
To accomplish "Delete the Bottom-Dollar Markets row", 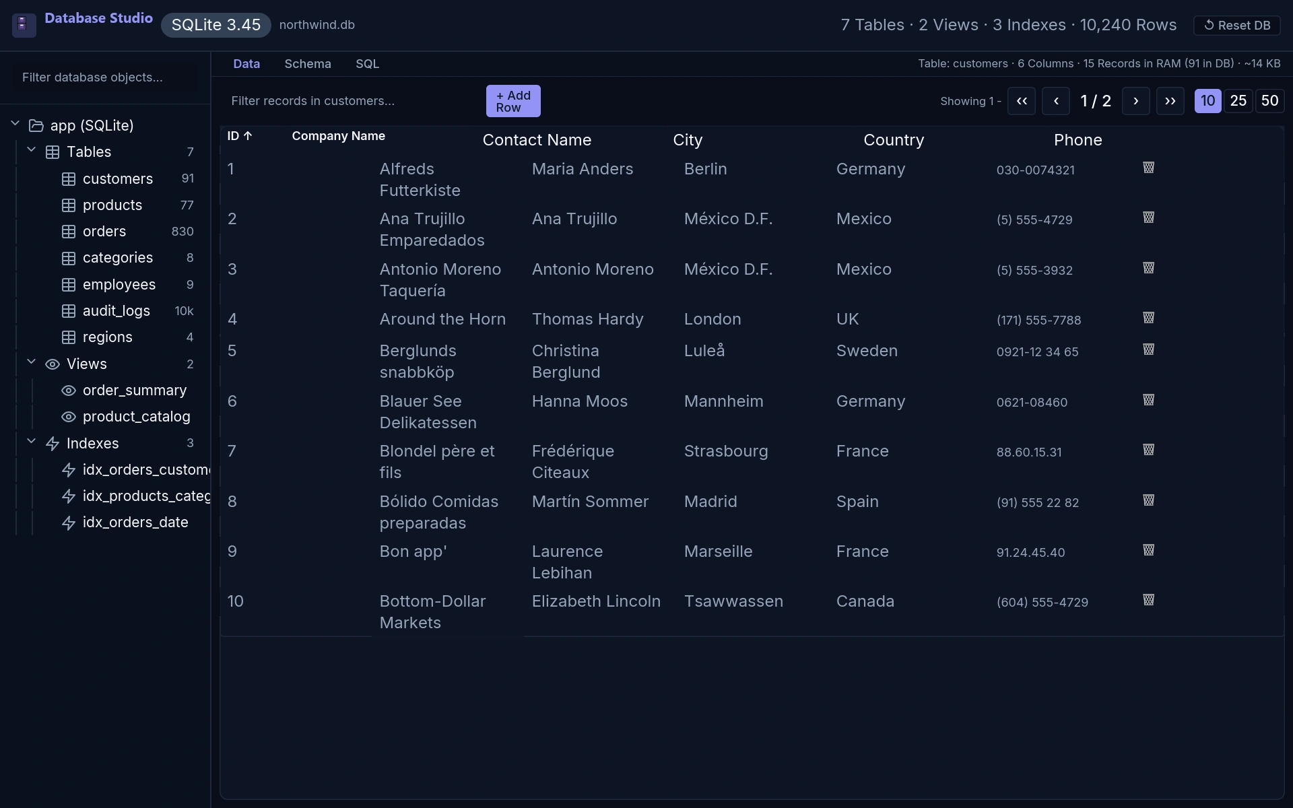I will pyautogui.click(x=1149, y=600).
